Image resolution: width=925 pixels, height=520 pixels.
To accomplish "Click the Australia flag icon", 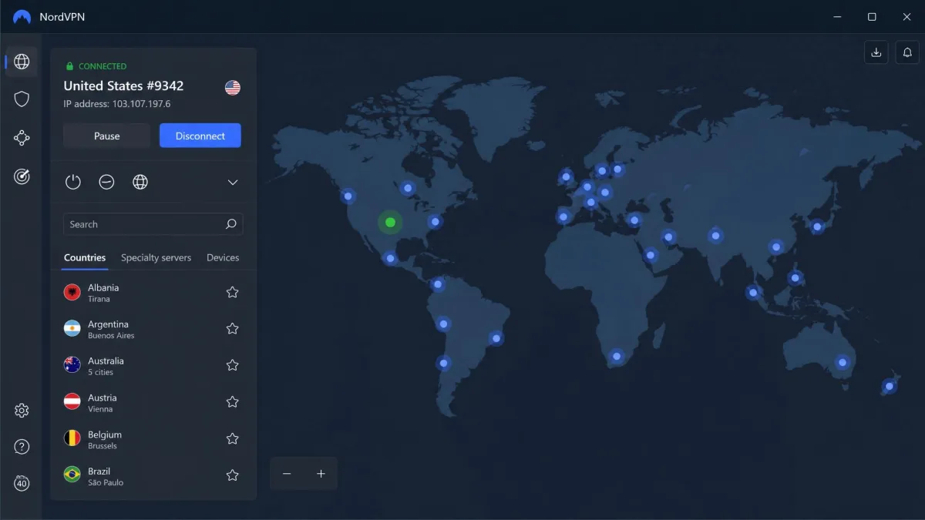I will (72, 365).
